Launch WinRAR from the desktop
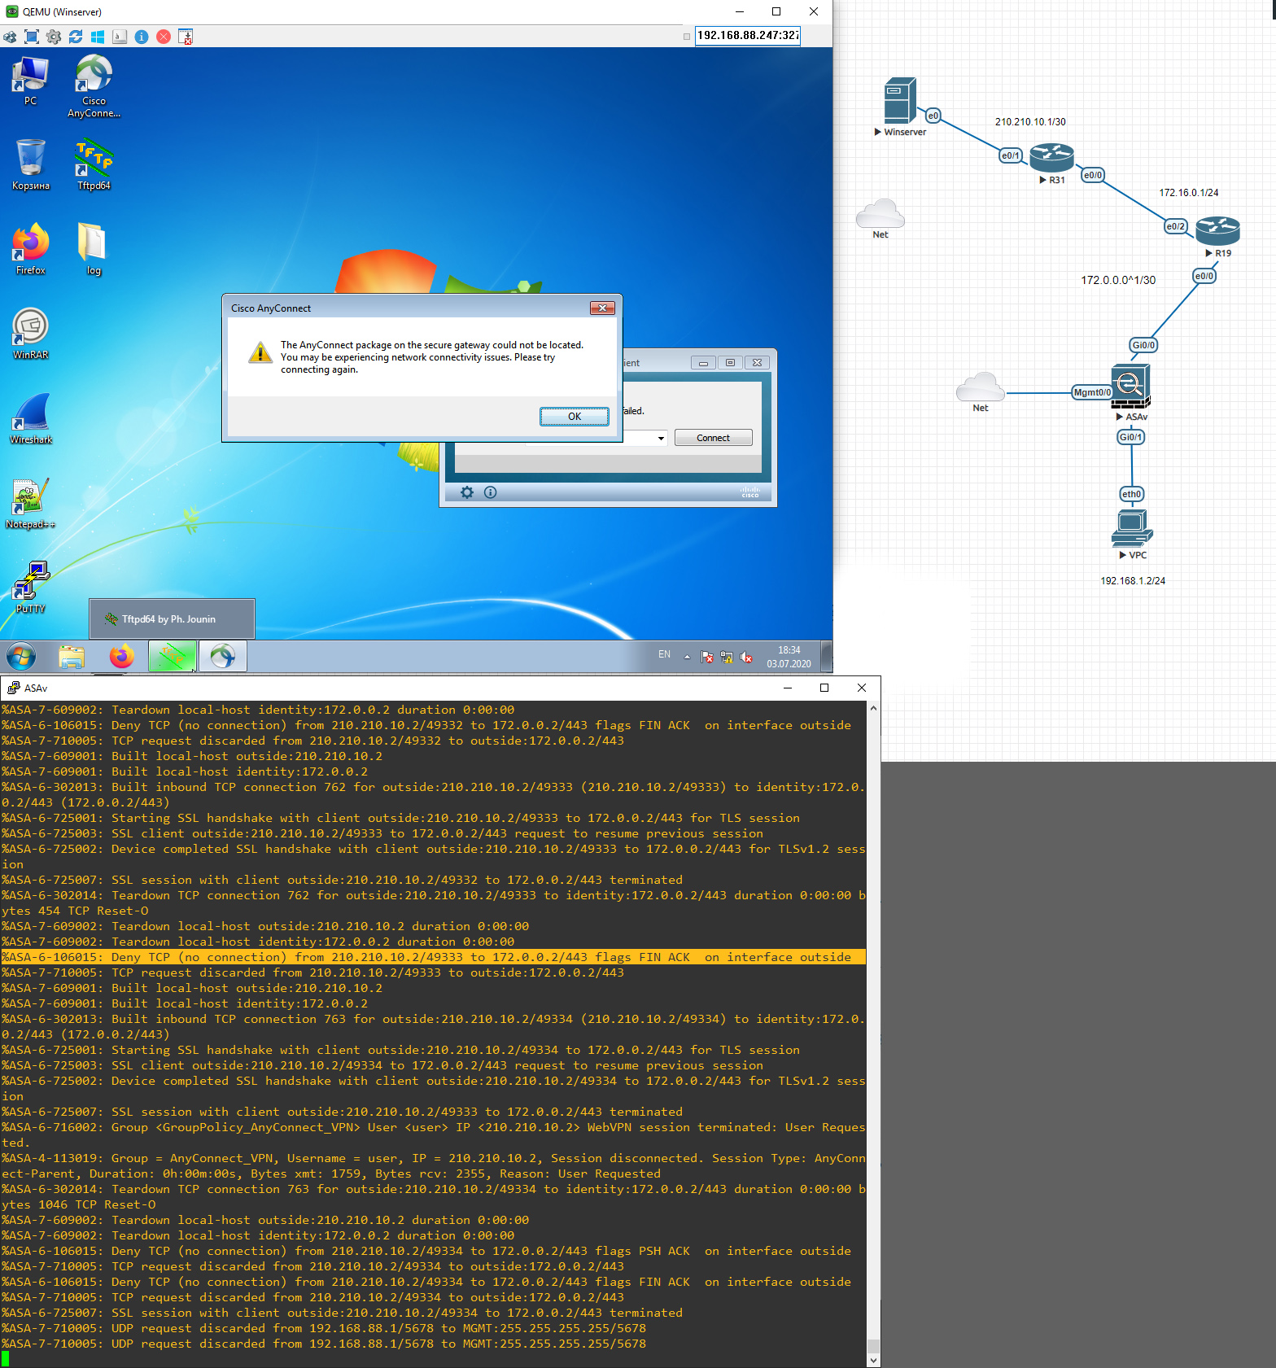1276x1368 pixels. [x=31, y=334]
